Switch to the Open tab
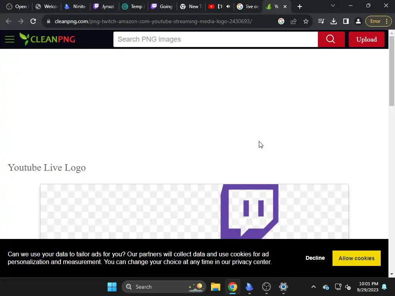 (x=17, y=7)
